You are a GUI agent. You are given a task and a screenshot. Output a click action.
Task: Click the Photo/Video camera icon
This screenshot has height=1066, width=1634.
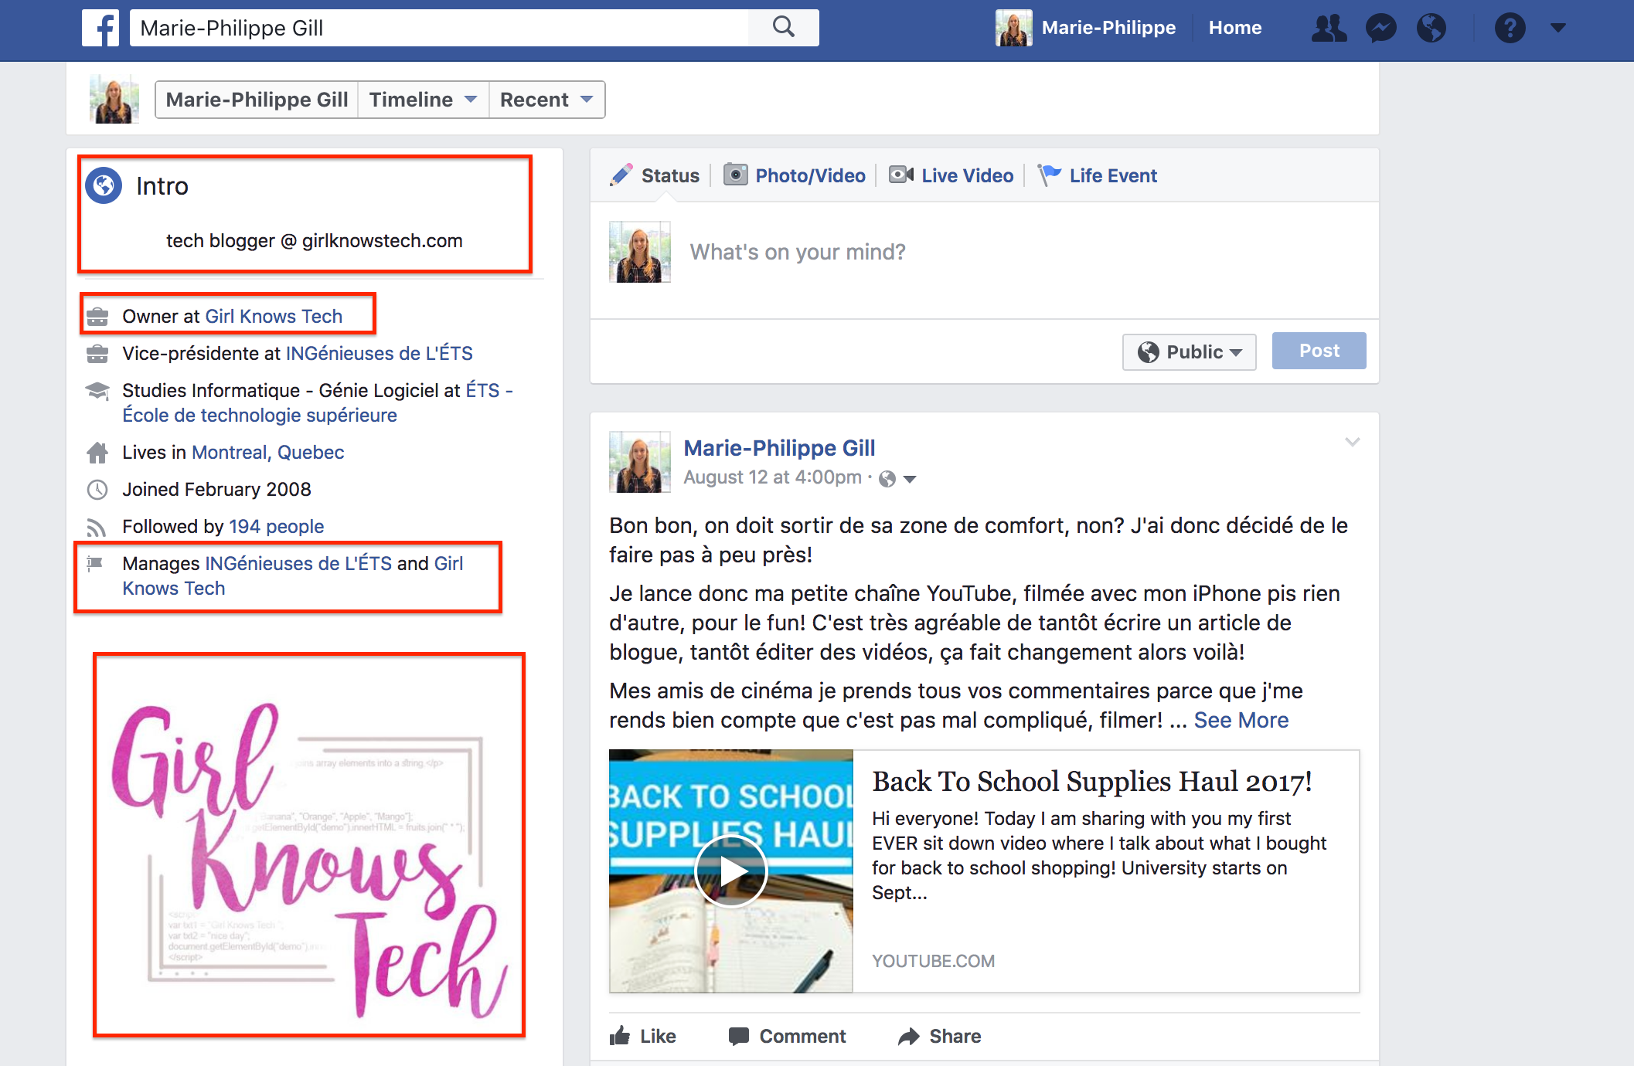coord(735,175)
